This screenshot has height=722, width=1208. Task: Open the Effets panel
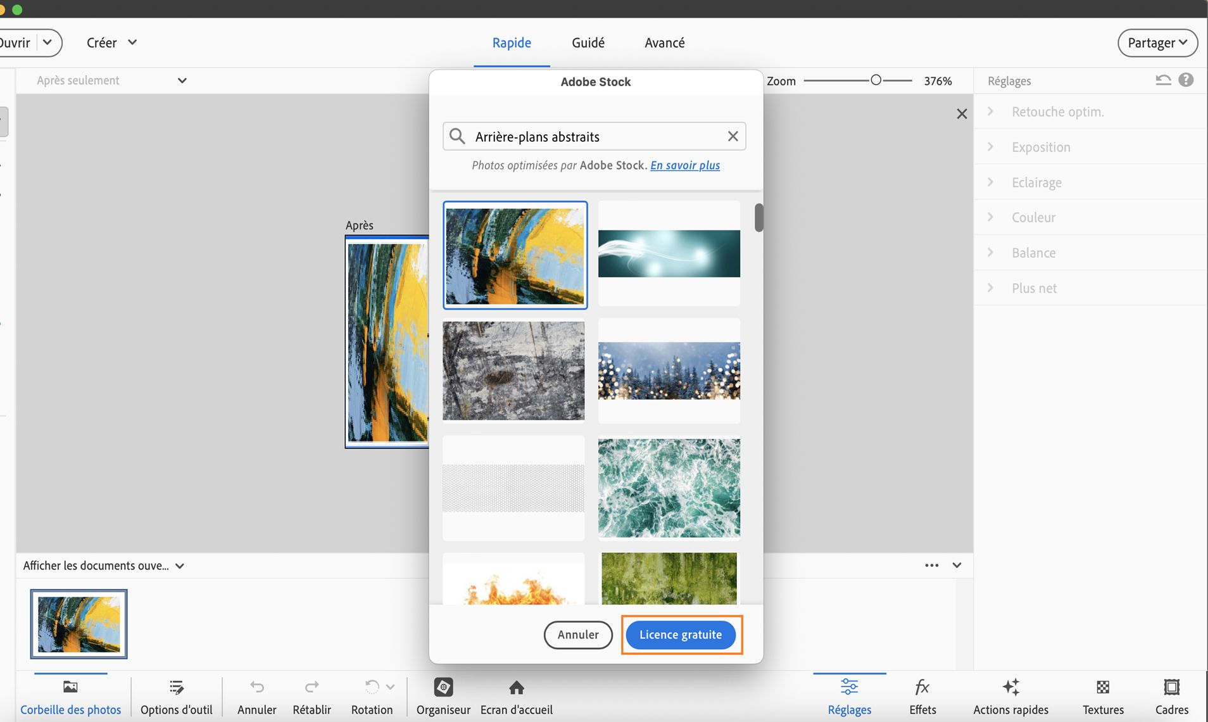(x=922, y=696)
